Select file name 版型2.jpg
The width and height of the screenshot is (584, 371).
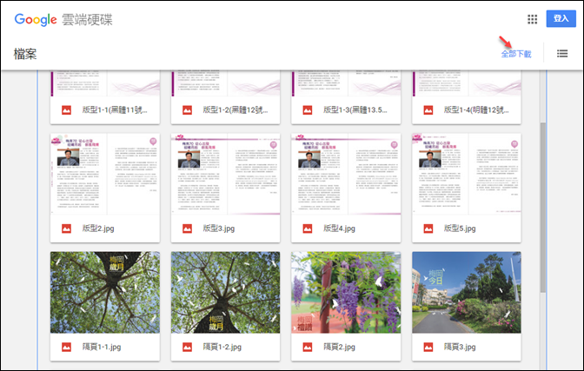click(98, 229)
